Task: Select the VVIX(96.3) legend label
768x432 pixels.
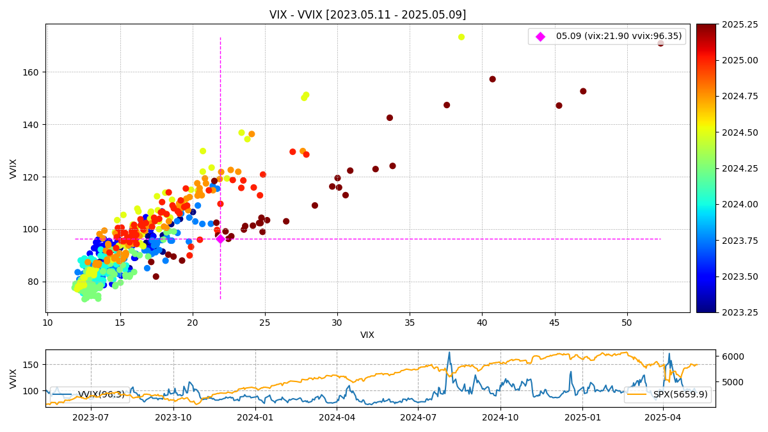Action: tap(101, 395)
